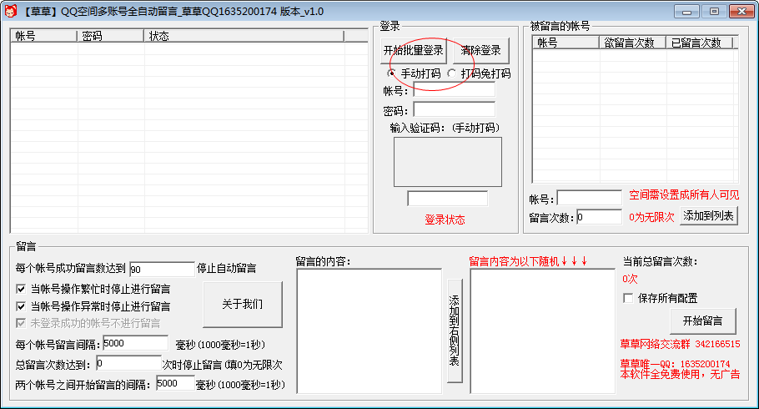759x409 pixels.
Task: Click red text 草草网络交流群 342166515
Action: click(x=680, y=344)
